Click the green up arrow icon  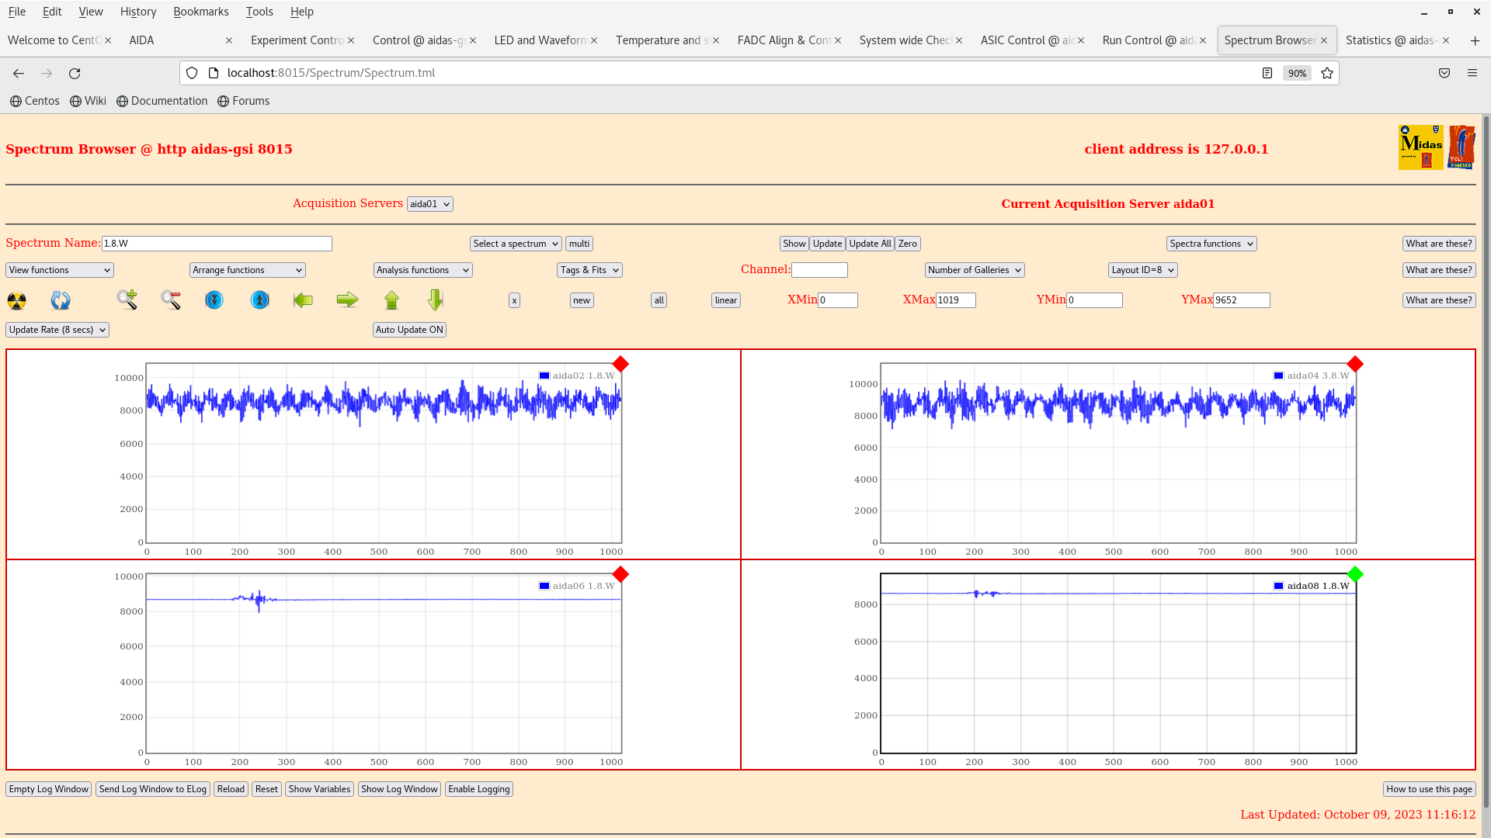[x=391, y=300]
